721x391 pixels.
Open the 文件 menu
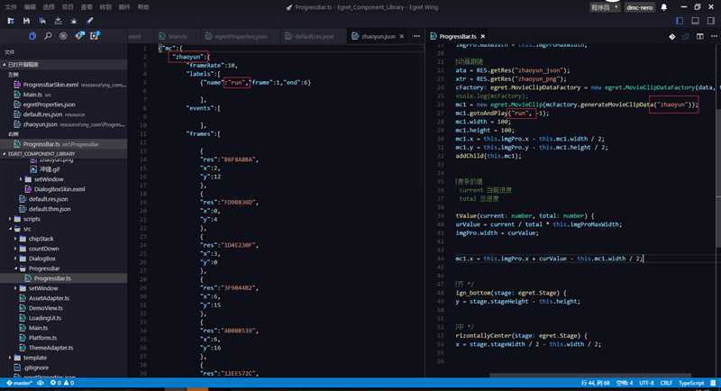point(10,7)
